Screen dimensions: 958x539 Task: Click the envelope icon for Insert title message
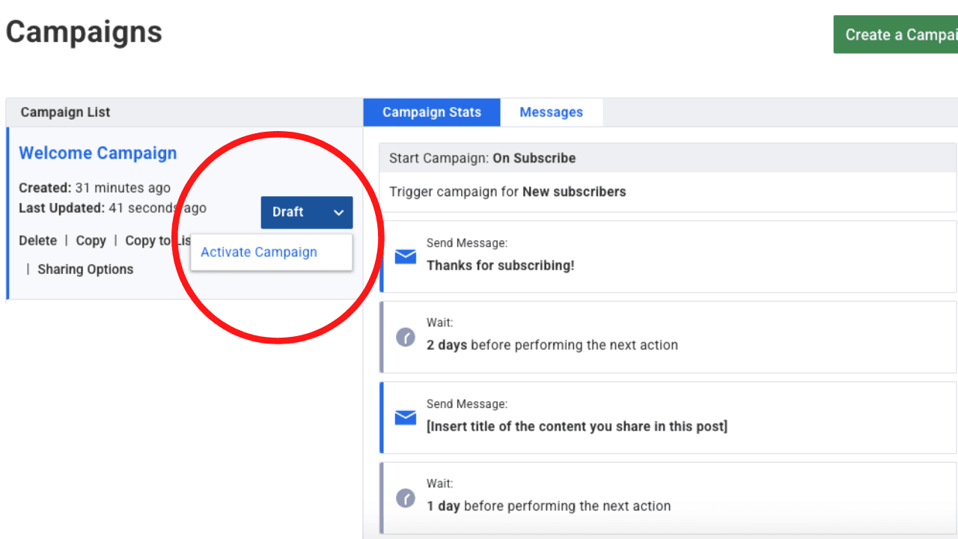[x=406, y=418]
